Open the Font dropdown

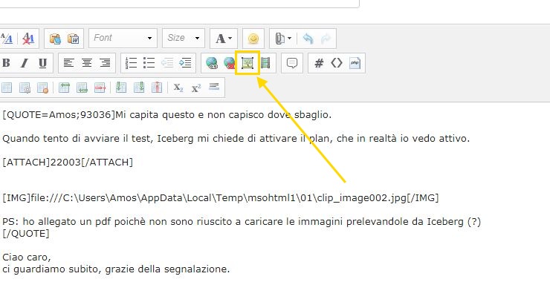tap(123, 38)
